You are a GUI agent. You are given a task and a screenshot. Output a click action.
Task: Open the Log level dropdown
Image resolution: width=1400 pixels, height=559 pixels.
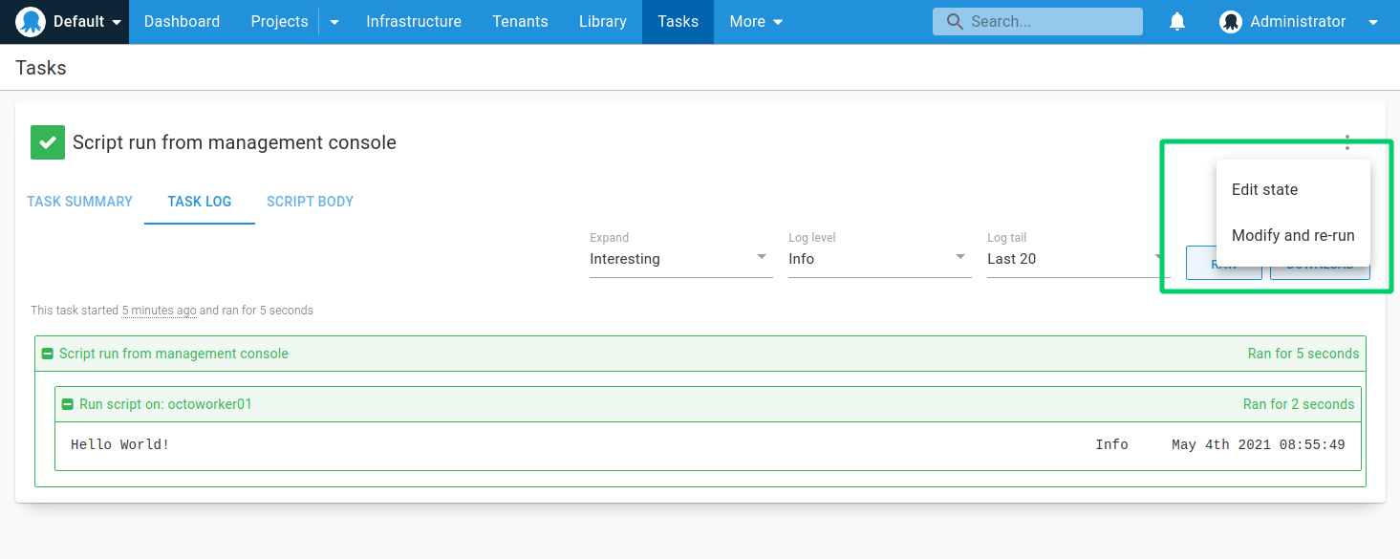point(879,258)
